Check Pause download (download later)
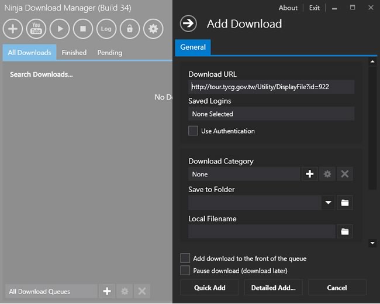Screen dimensions: 380x304 pyautogui.click(x=185, y=270)
